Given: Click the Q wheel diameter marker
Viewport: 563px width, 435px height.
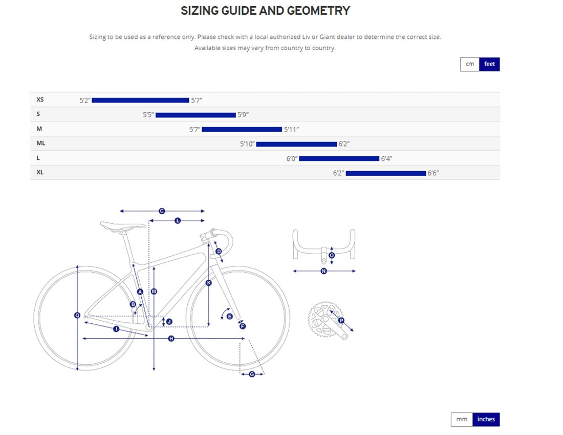Looking at the screenshot, I should coord(77,316).
